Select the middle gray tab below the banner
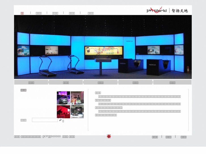 tap(101, 82)
